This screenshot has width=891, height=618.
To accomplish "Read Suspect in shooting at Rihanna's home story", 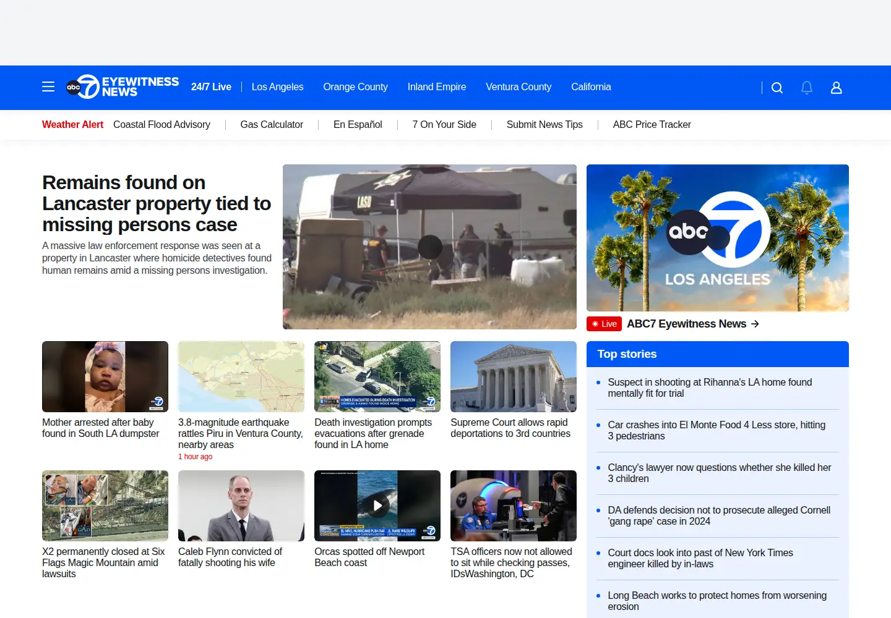I will [710, 388].
